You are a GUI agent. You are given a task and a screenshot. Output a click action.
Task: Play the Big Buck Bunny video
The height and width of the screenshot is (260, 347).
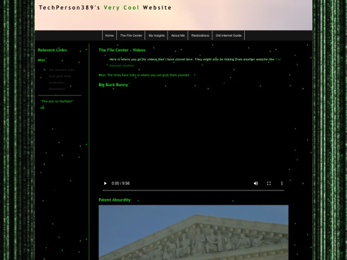[105, 183]
